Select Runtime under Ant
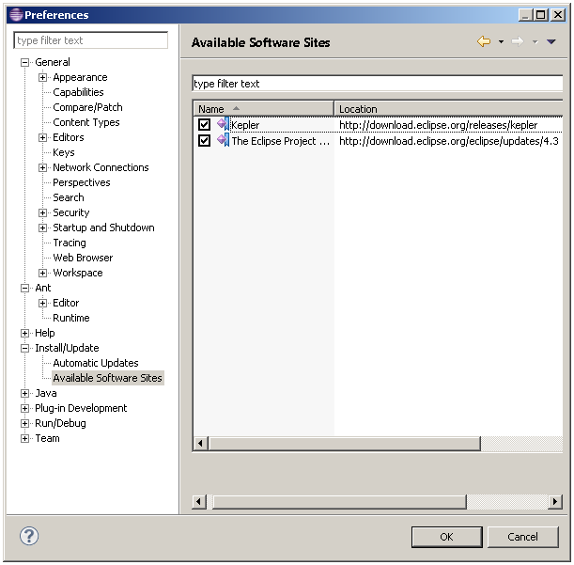This screenshot has width=574, height=565. 71,318
